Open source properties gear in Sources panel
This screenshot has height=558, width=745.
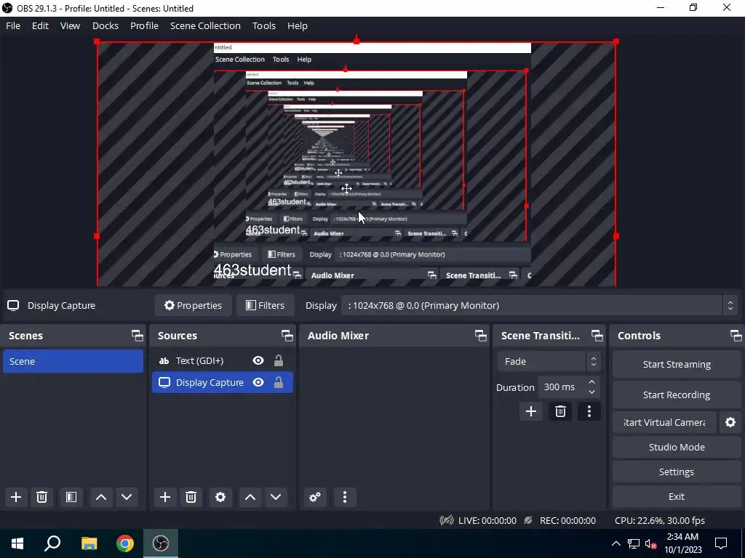coord(220,497)
